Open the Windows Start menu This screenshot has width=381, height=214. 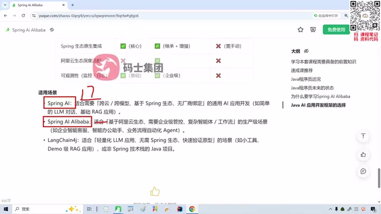coord(6,209)
